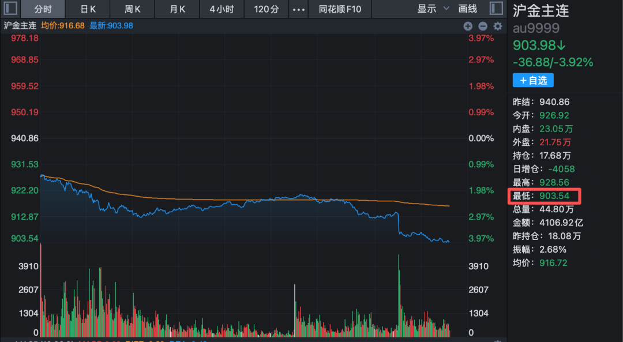
Task: Toggle the left sidebar panel icon
Action: pos(10,9)
